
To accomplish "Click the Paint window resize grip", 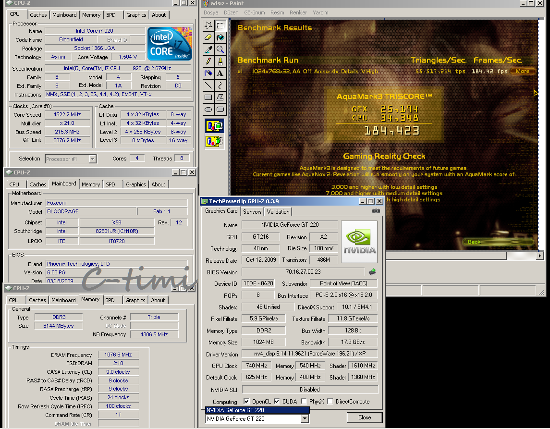I will tap(542, 292).
